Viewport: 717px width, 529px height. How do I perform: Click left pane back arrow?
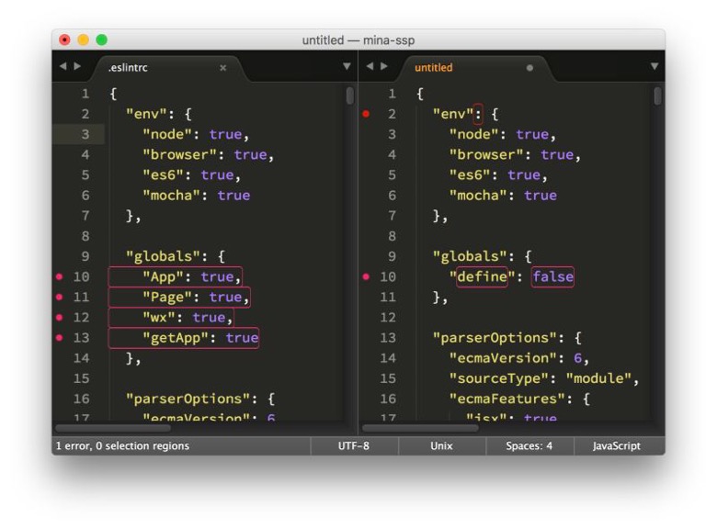(x=63, y=66)
